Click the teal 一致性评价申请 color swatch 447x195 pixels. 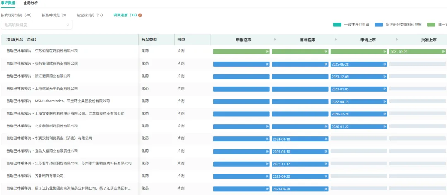(337, 25)
